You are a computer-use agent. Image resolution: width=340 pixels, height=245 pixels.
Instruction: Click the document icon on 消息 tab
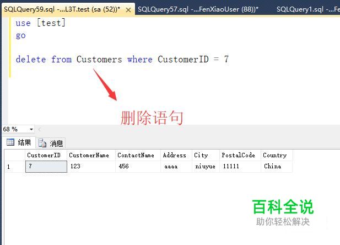point(42,143)
